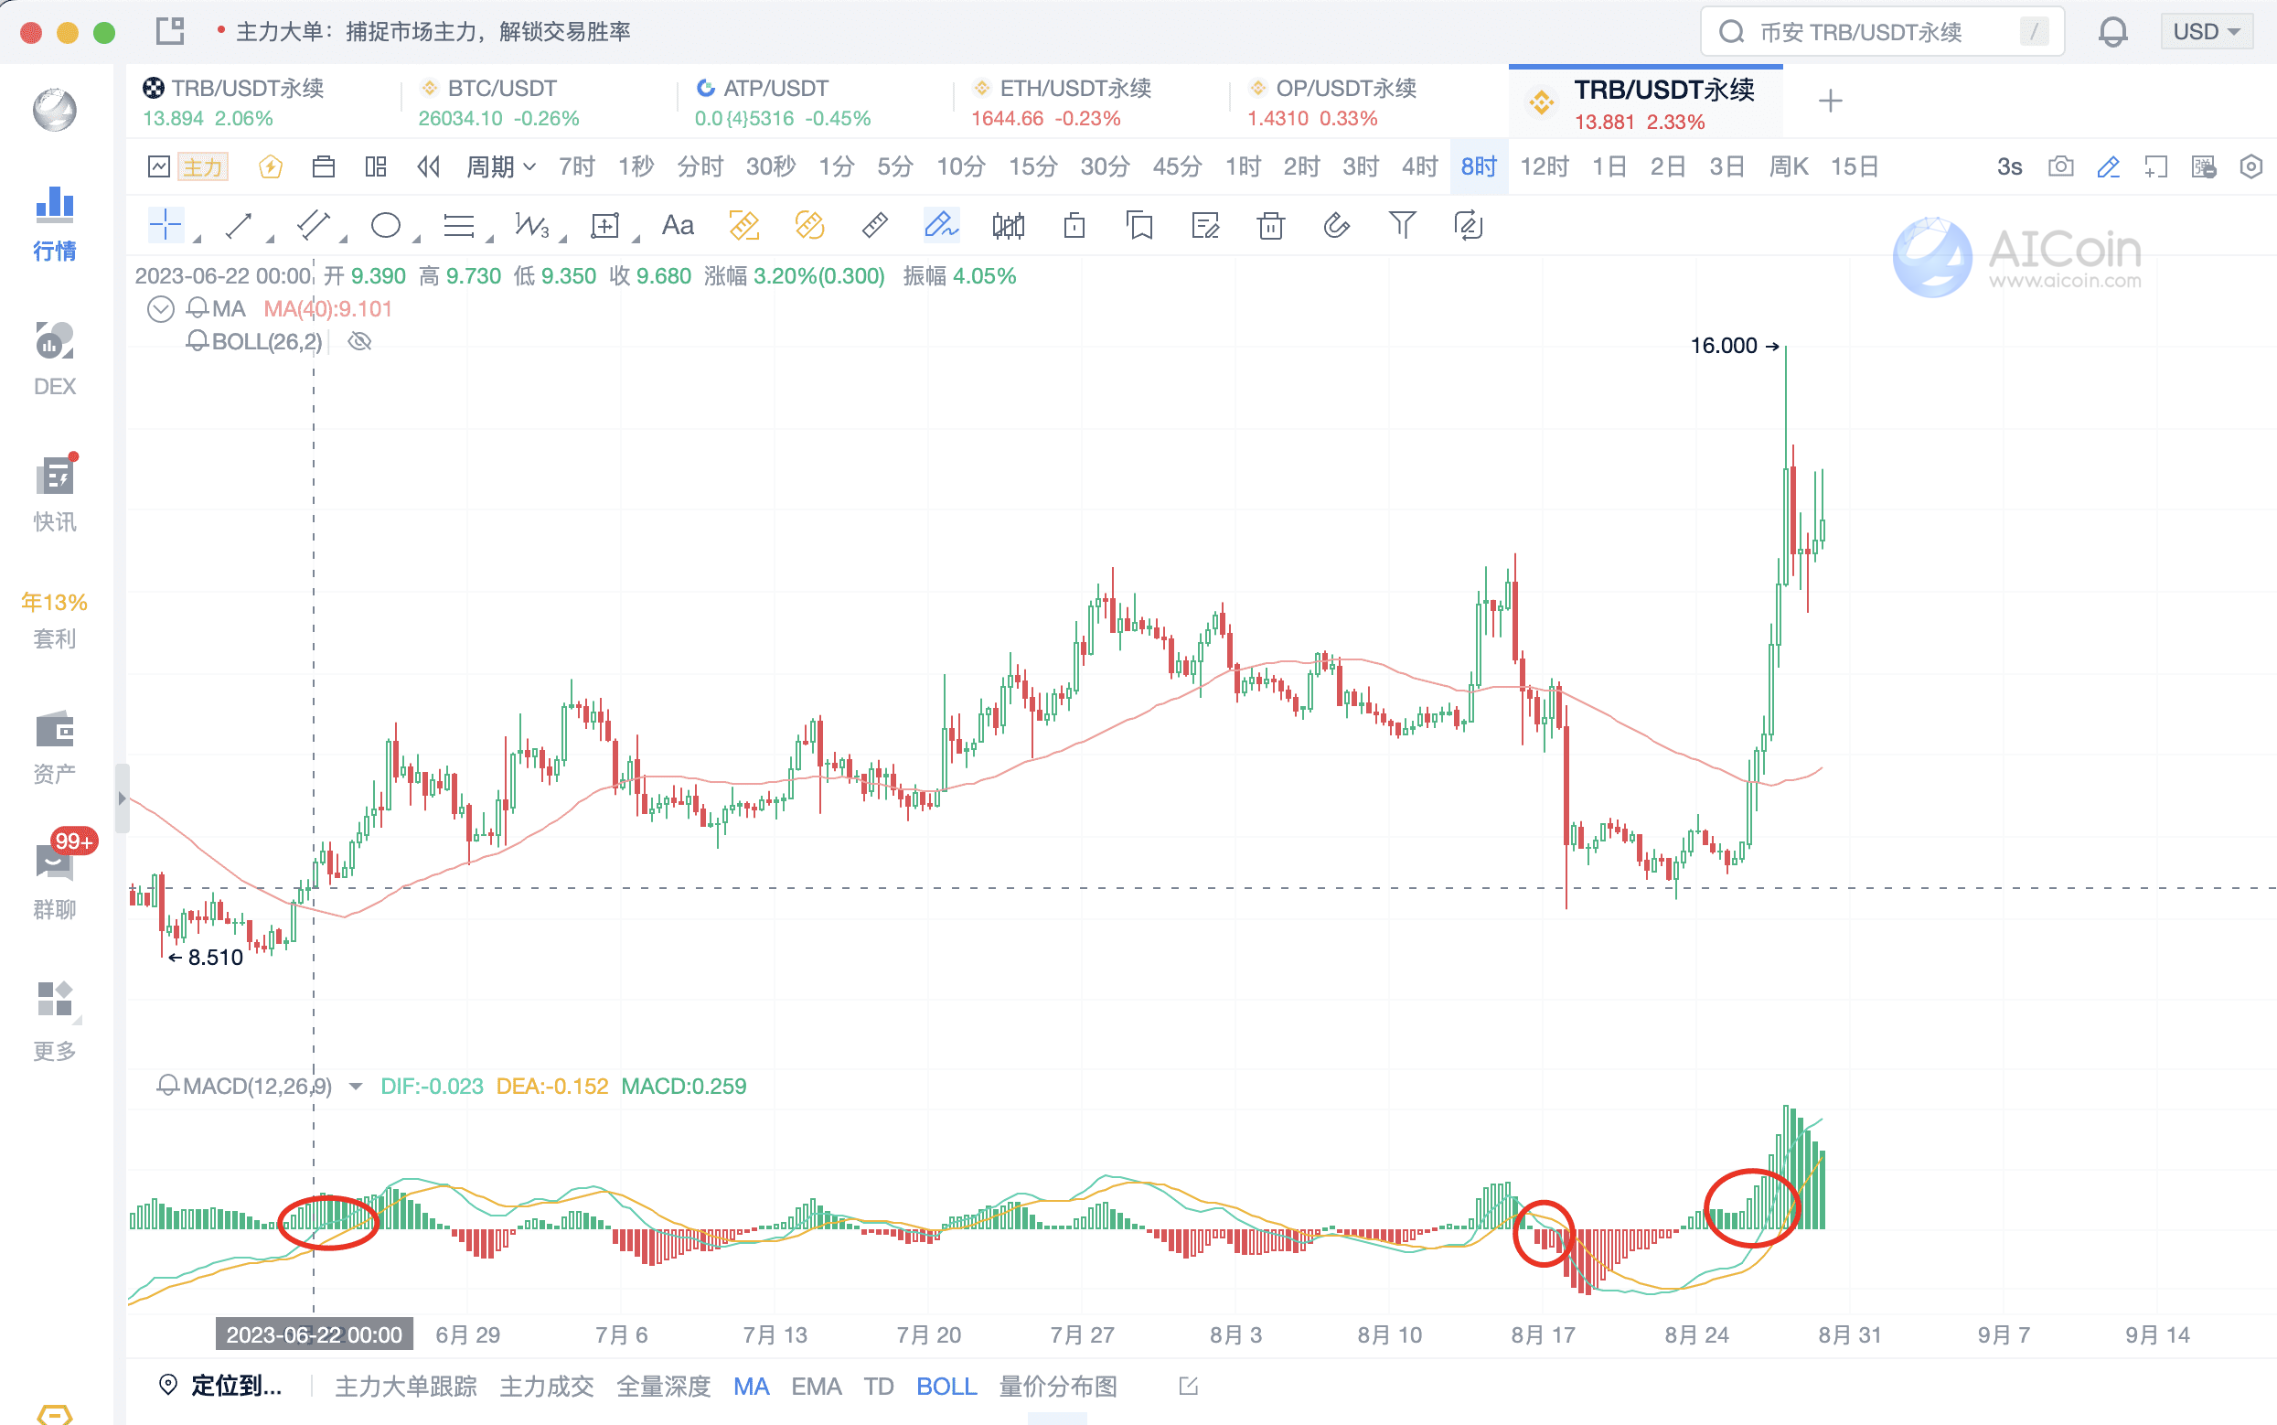Toggle the 主力 main force button
Image resolution: width=2277 pixels, height=1425 pixels.
202,166
